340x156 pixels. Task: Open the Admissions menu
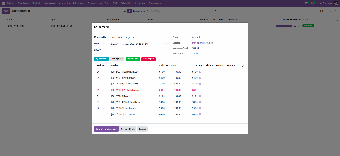(x=50, y=3)
